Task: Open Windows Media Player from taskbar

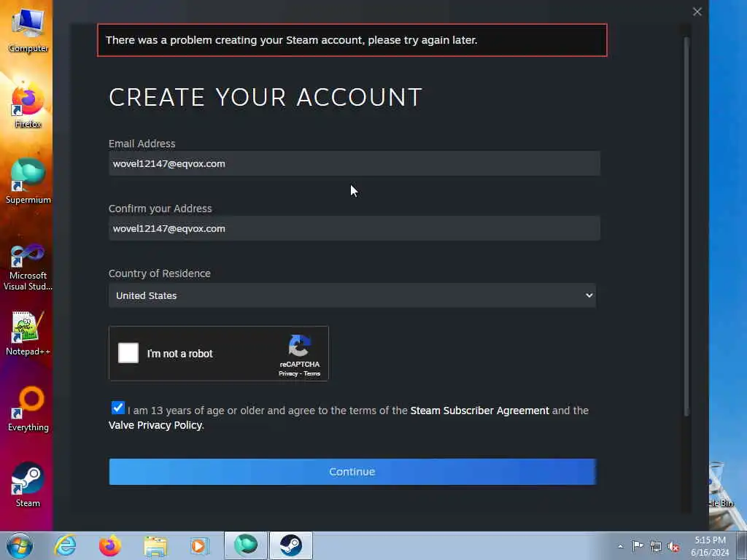Action: [x=200, y=545]
